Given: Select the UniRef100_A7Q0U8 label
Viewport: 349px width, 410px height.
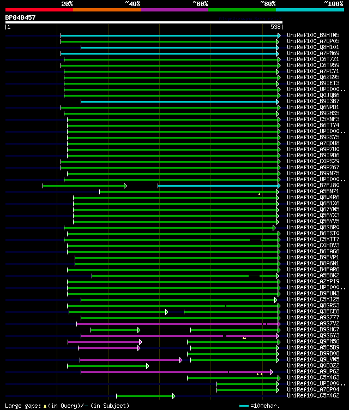Looking at the screenshot, I should click(313, 144).
